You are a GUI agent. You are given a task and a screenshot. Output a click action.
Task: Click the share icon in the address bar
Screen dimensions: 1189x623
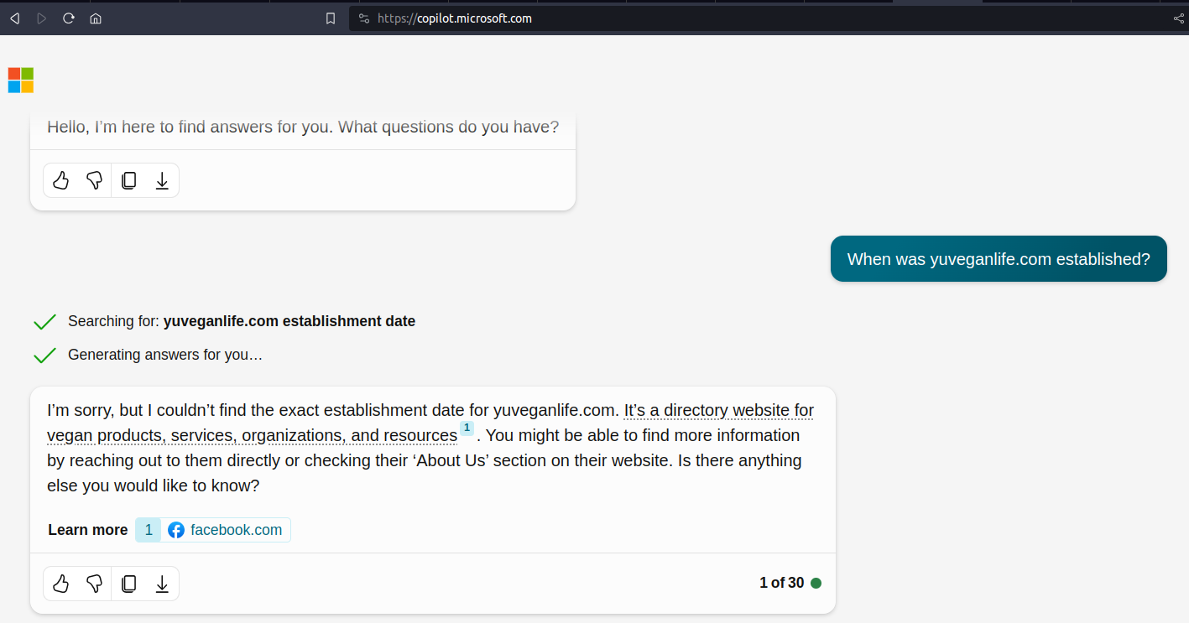1178,18
